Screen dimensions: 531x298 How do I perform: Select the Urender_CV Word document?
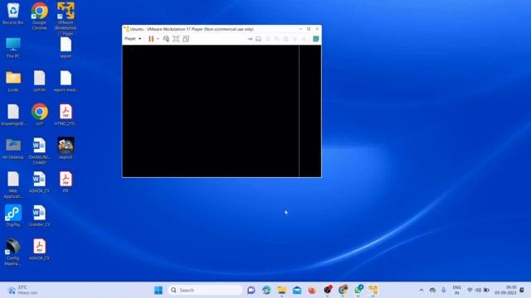[x=39, y=215]
